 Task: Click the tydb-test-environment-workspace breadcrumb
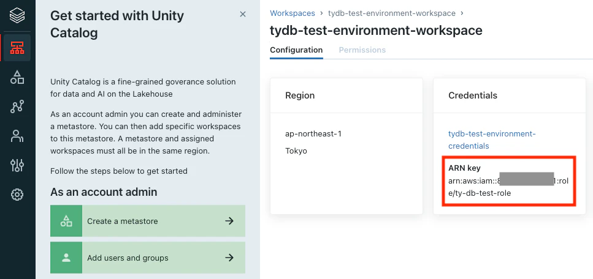click(x=392, y=13)
